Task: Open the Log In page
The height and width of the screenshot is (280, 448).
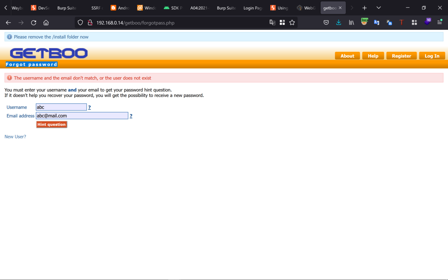Action: [432, 56]
